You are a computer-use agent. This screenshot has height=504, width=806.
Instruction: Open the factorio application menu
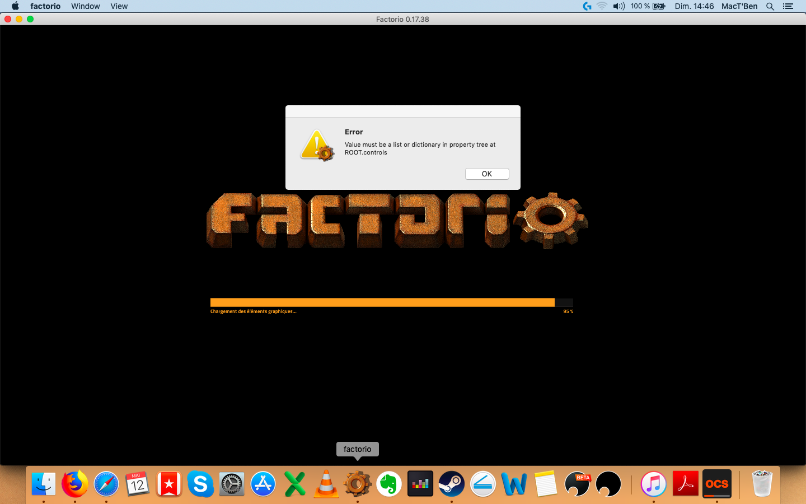point(45,6)
